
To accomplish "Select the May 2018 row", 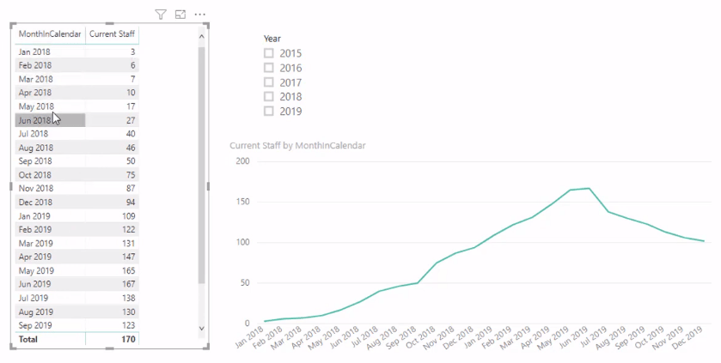I will (x=76, y=106).
